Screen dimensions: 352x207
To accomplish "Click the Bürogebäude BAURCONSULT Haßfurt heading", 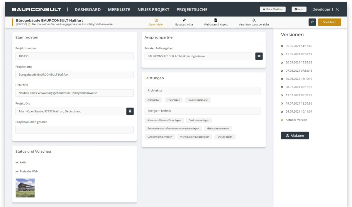I will [x=49, y=20].
